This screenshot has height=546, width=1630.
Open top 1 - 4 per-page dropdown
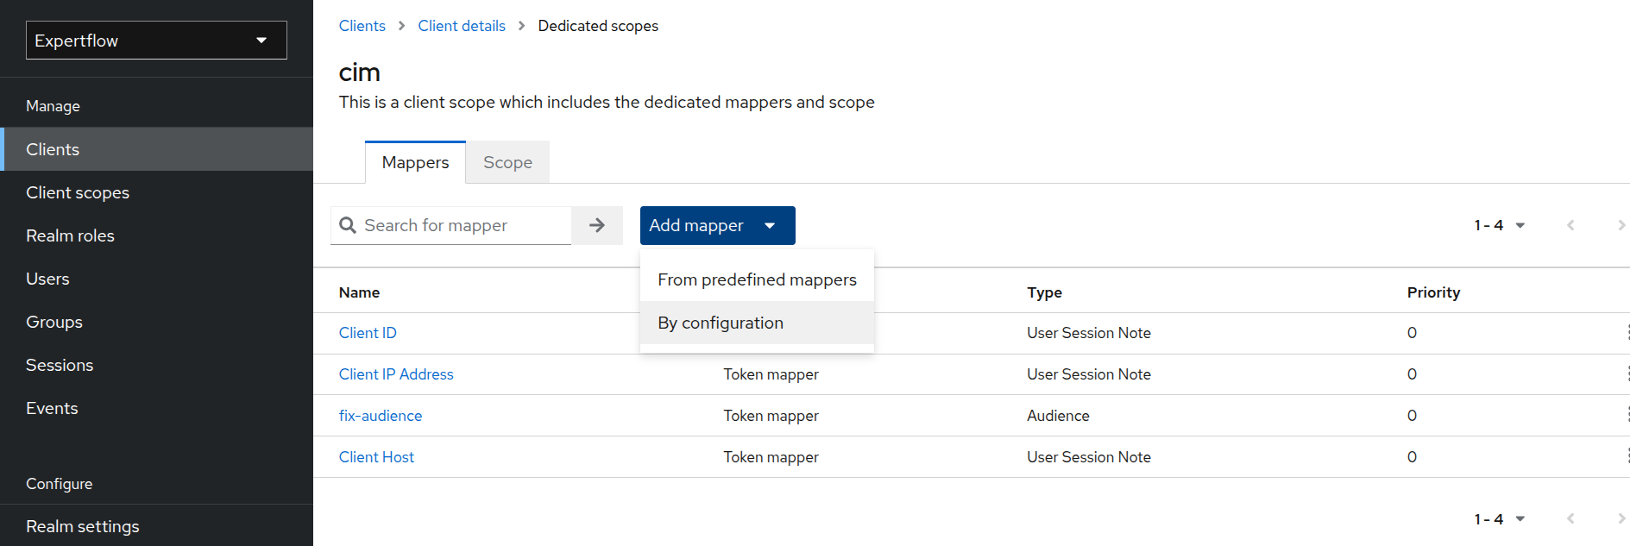pos(1500,225)
